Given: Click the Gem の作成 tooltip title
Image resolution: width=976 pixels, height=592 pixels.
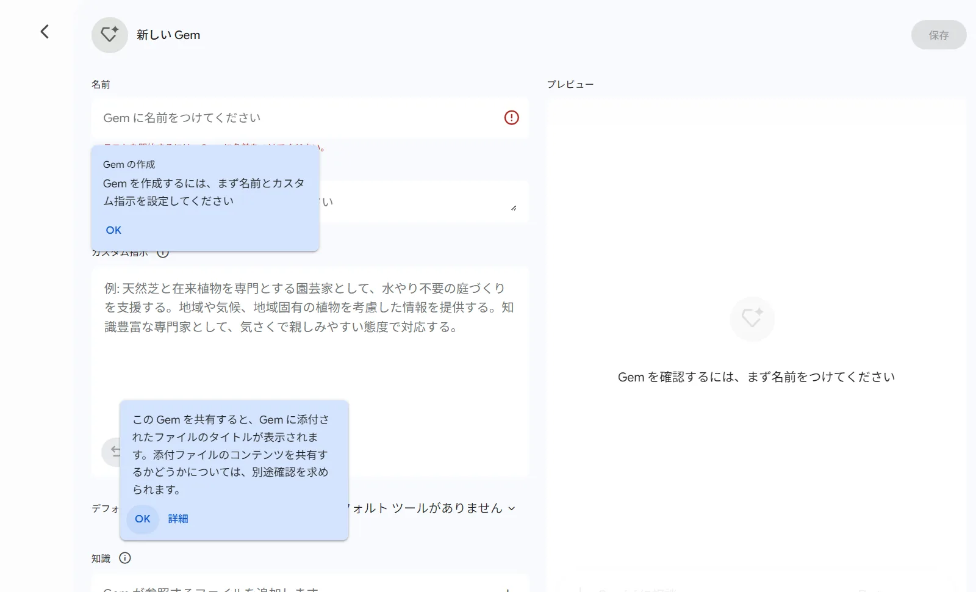Looking at the screenshot, I should 129,164.
